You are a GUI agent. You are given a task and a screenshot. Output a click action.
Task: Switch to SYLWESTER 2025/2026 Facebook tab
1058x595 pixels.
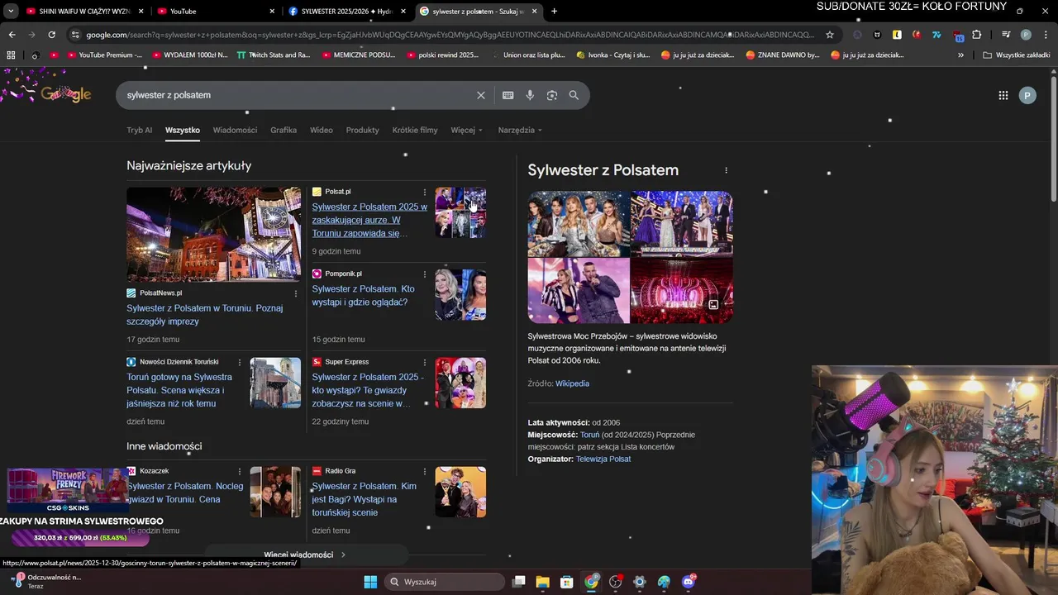(x=346, y=12)
